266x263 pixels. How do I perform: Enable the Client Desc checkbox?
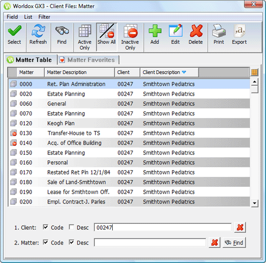(x=71, y=227)
